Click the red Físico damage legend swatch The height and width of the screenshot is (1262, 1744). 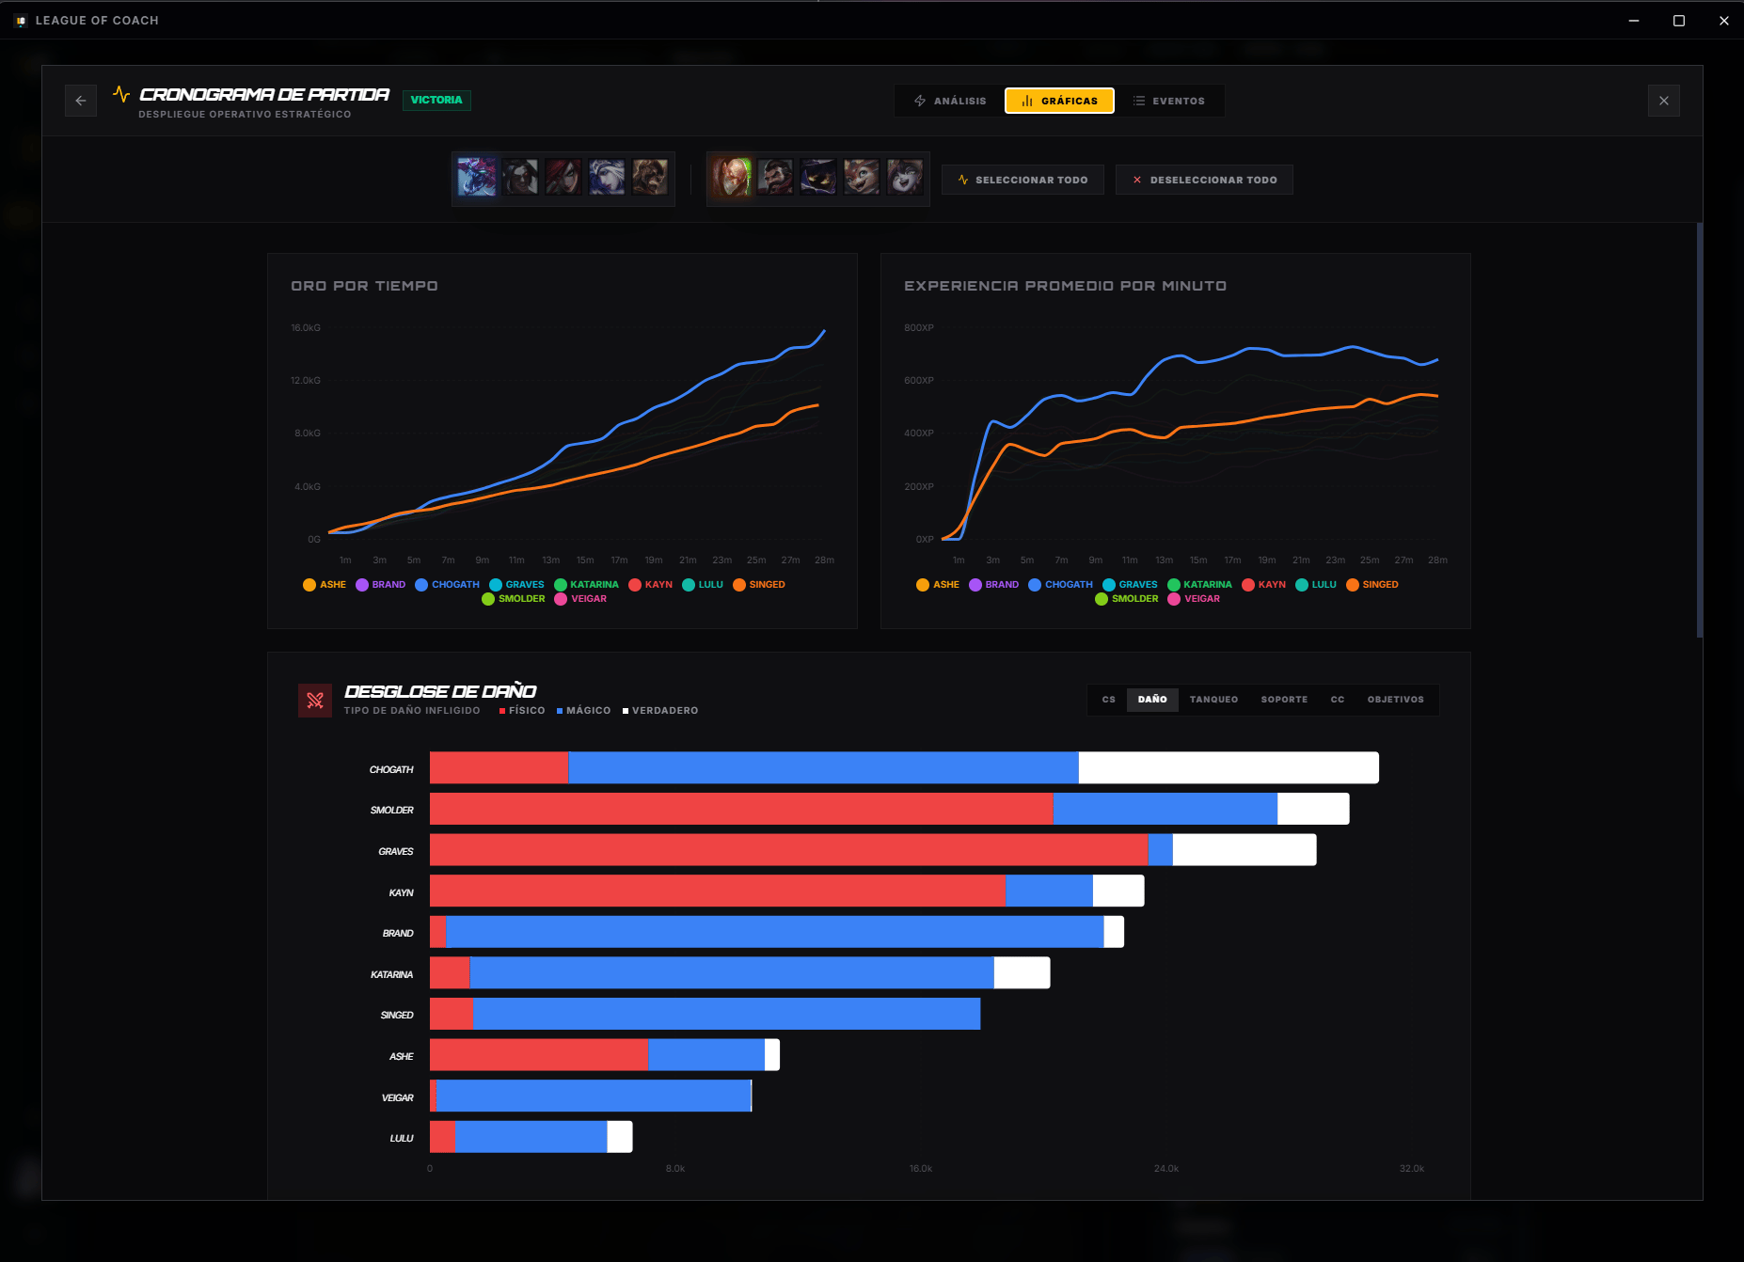[x=502, y=711]
